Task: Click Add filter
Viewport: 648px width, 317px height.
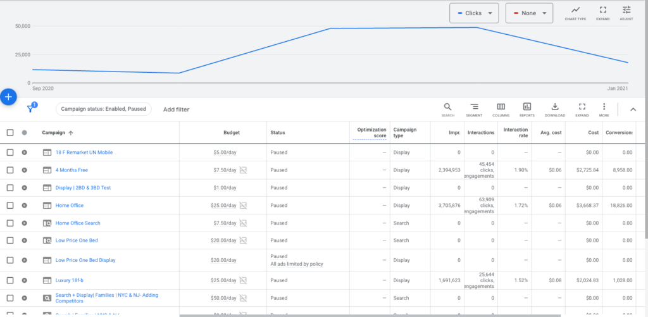Action: tap(176, 109)
